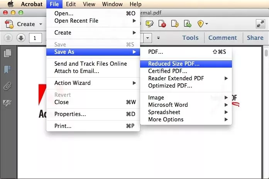This screenshot has height=179, width=269.
Task: Click the delete page icon
Action: [162, 24]
